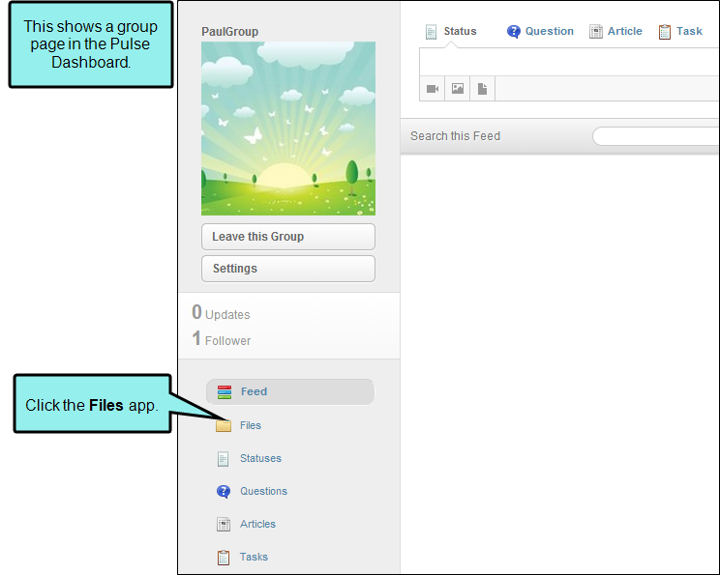Image resolution: width=720 pixels, height=575 pixels.
Task: Open the Statuses app link
Action: click(260, 458)
